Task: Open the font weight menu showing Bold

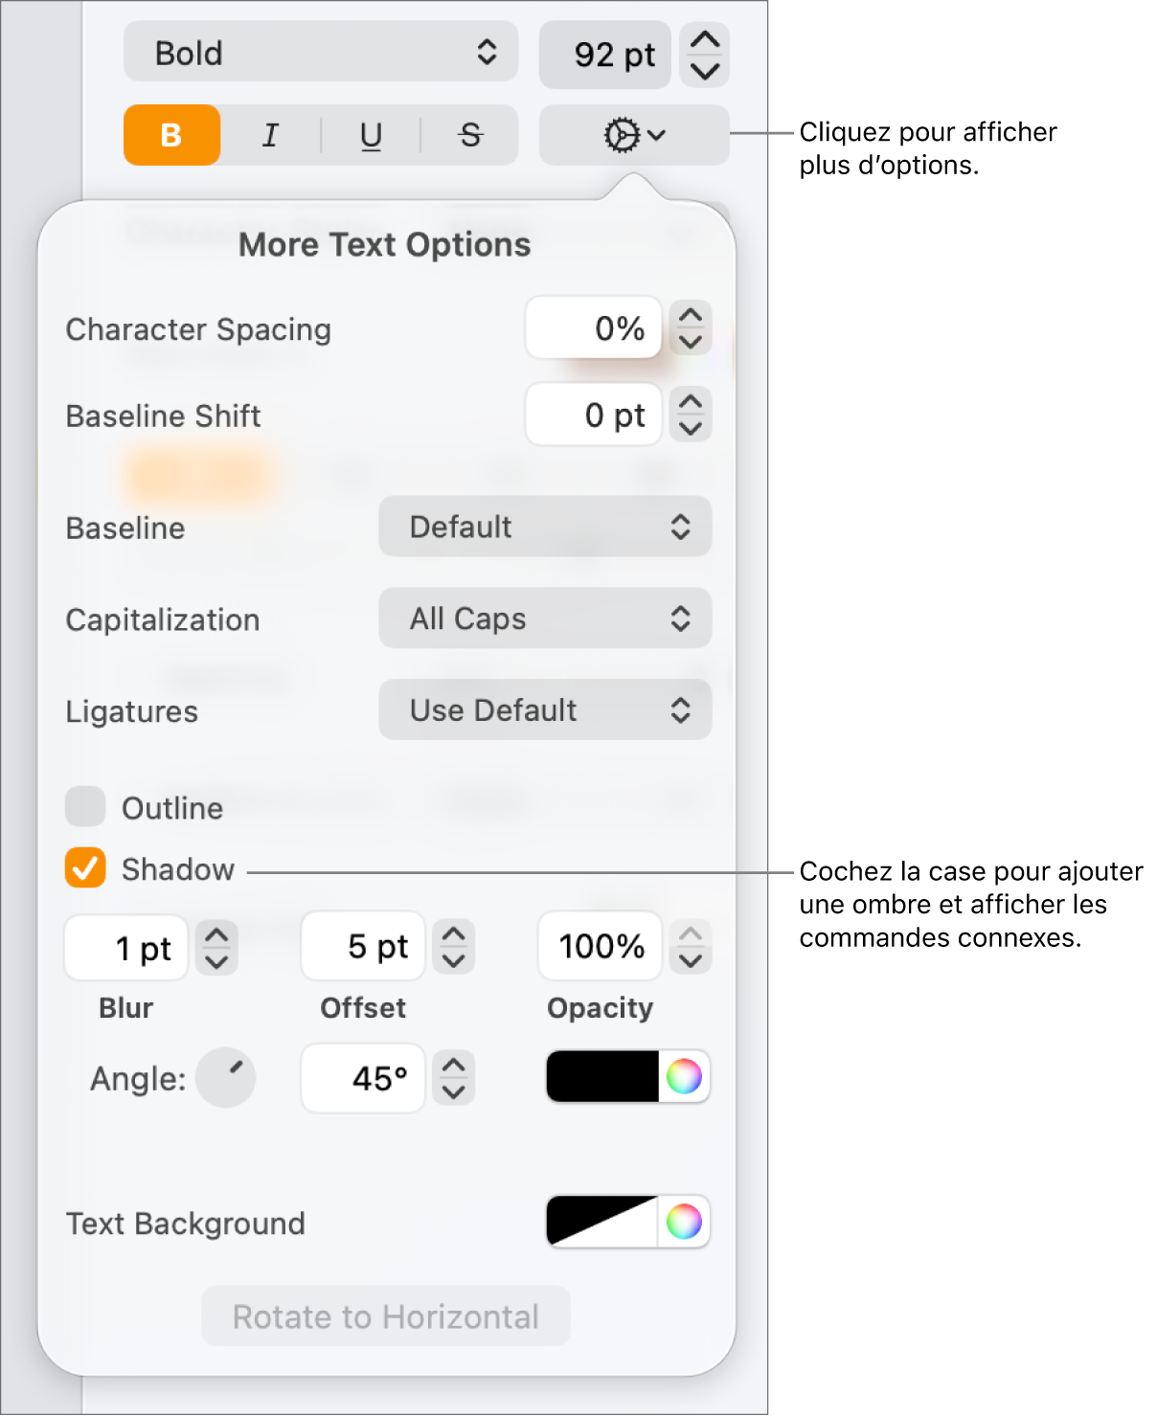Action: pos(320,53)
